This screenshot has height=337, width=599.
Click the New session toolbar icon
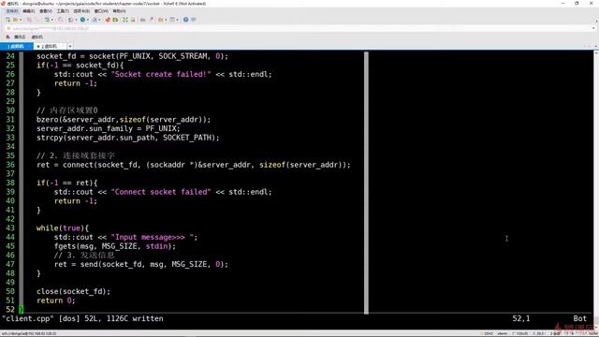pyautogui.click(x=7, y=20)
